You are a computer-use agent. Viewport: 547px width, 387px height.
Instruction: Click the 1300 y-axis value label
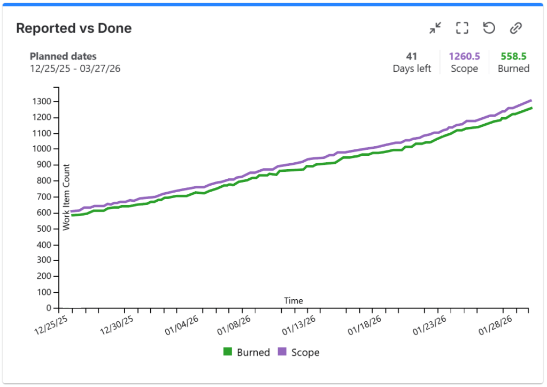(x=41, y=102)
